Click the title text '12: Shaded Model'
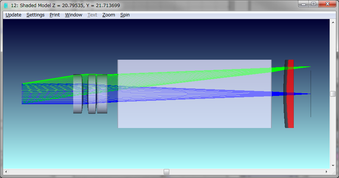The image size is (339, 178). 31,5
